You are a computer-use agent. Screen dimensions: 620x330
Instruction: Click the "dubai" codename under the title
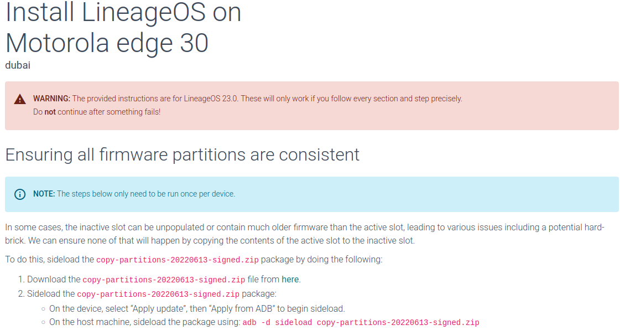(18, 65)
